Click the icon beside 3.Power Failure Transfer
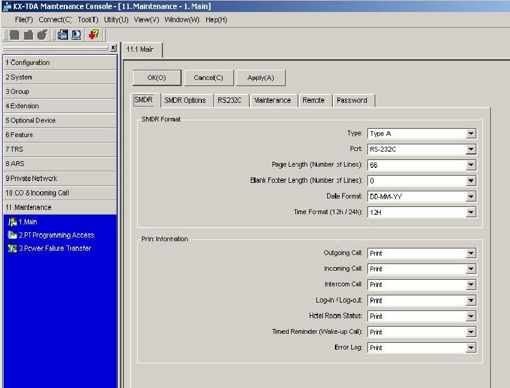This screenshot has width=510, height=388. coord(13,248)
